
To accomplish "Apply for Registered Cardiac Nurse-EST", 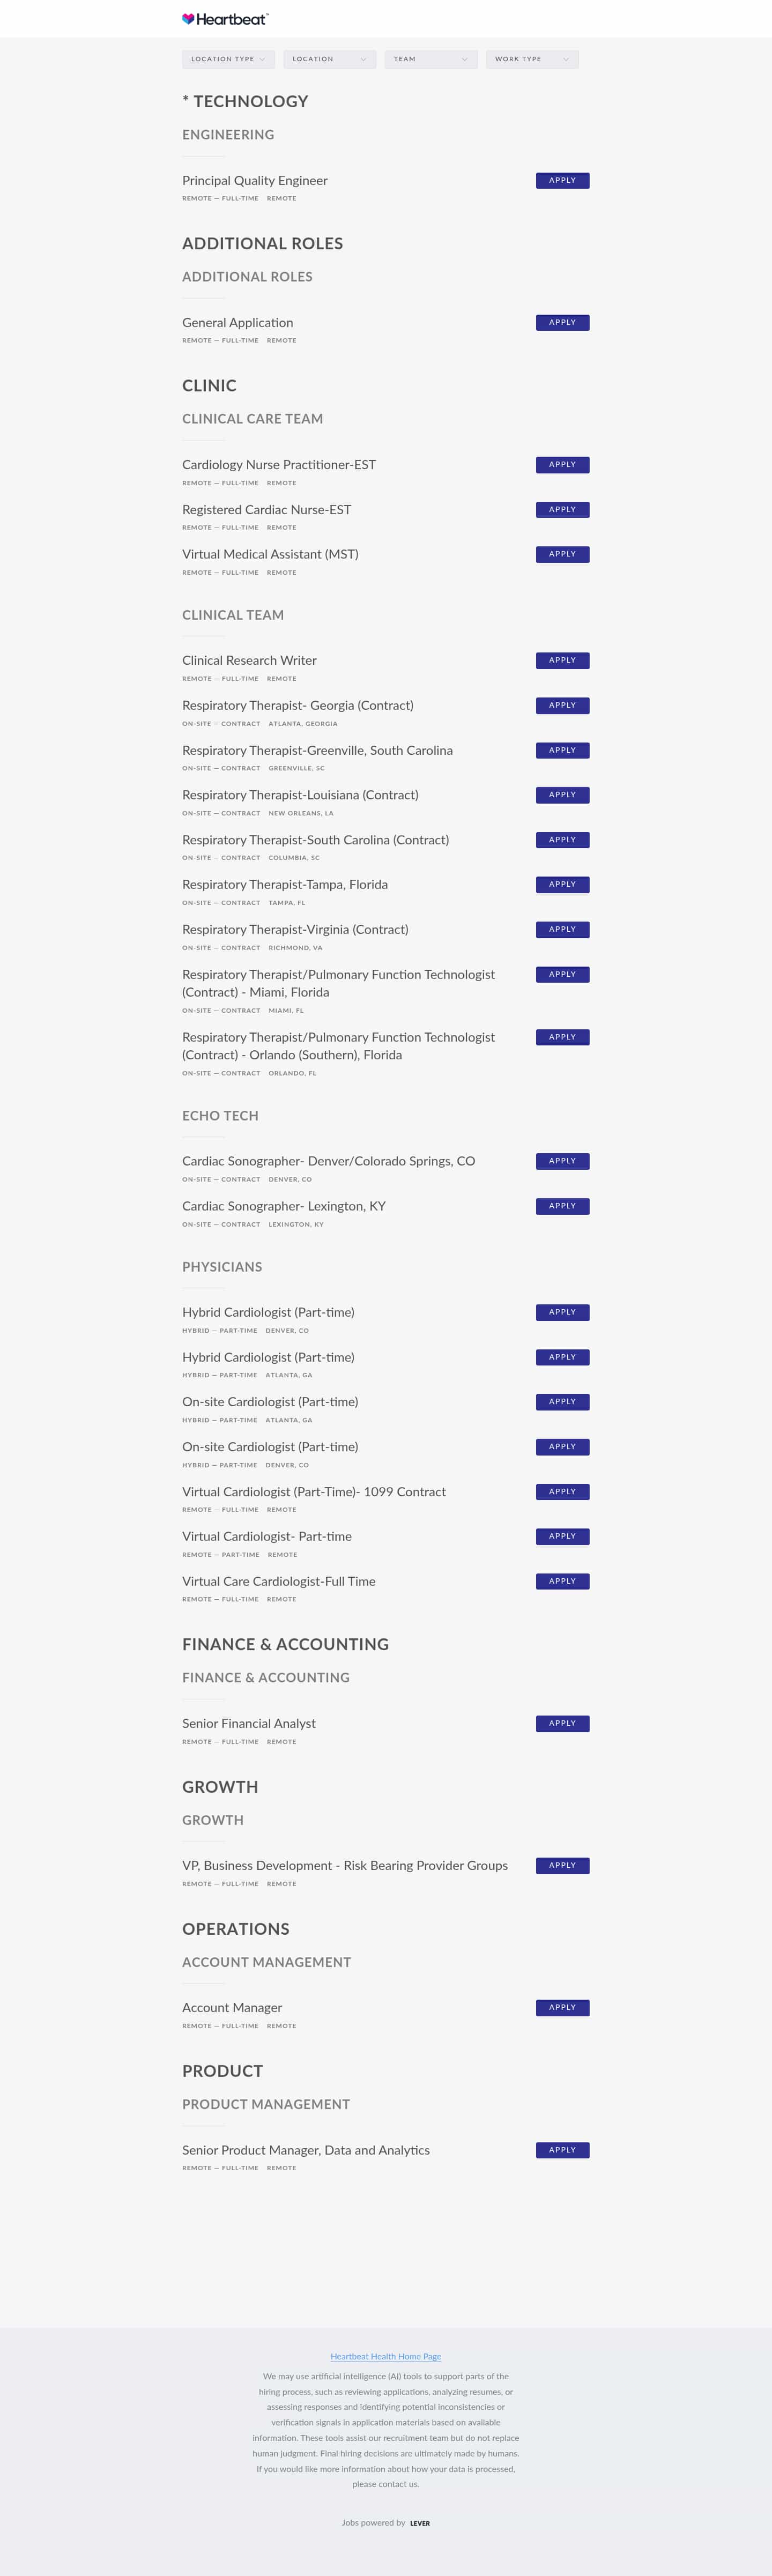I will click(x=562, y=510).
